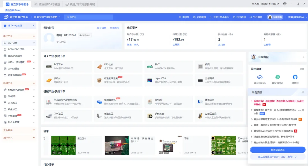
Task: Click the 去开票 link under pending invoices
Action: [176, 45]
